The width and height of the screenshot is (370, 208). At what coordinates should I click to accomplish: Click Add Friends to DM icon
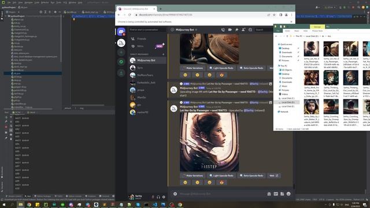243,29
